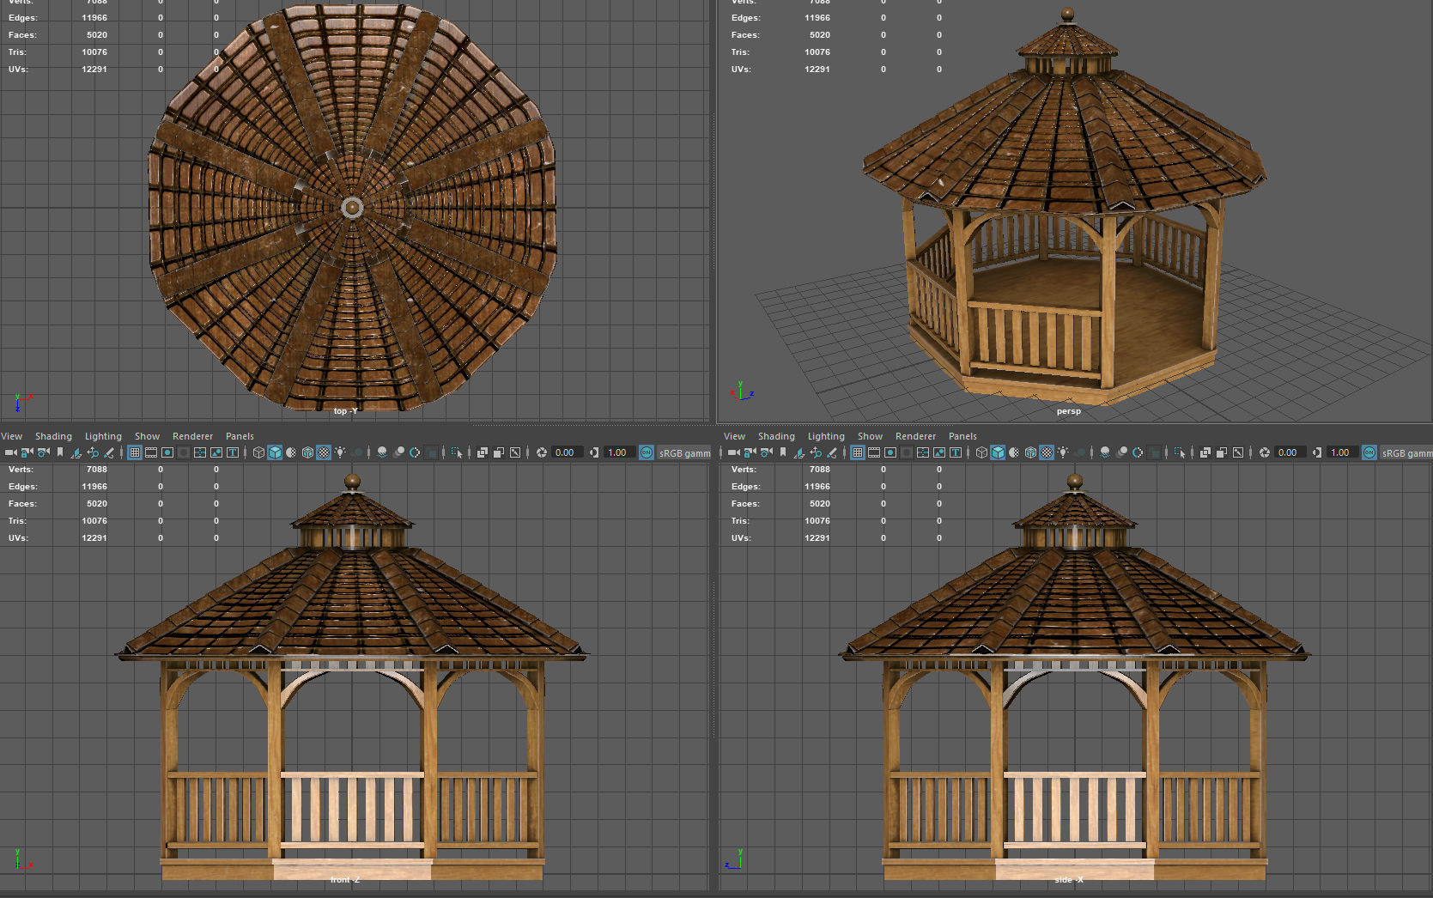Screen dimensions: 1433x898
Task: Click Tris value 10076 in front view HUD
Action: coord(94,521)
